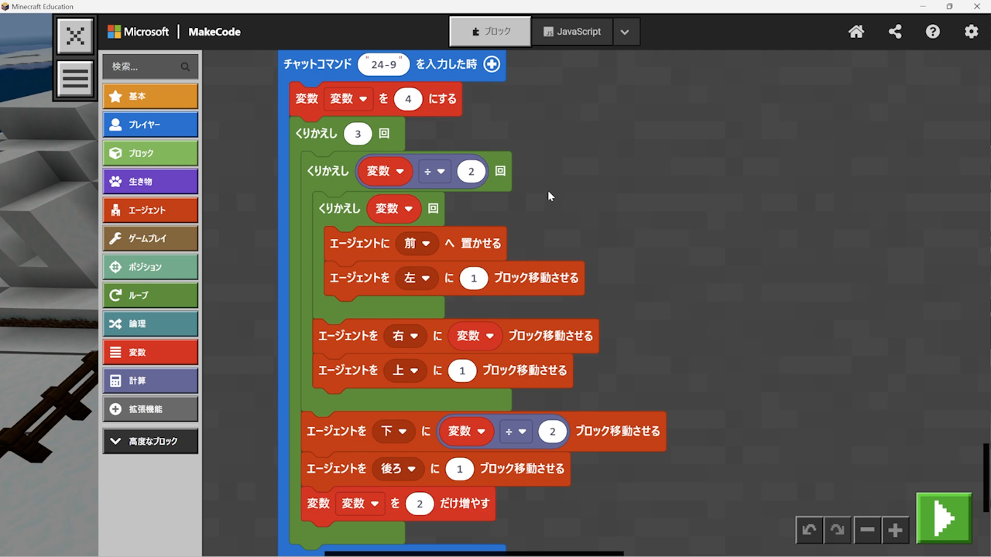The height and width of the screenshot is (557, 991).
Task: Open the language dropdown next to JavaScript
Action: click(625, 32)
